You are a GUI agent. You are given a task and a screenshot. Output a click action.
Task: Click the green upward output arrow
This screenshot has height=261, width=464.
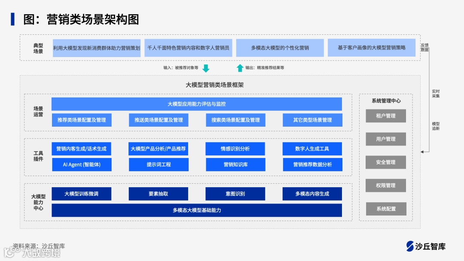240,68
